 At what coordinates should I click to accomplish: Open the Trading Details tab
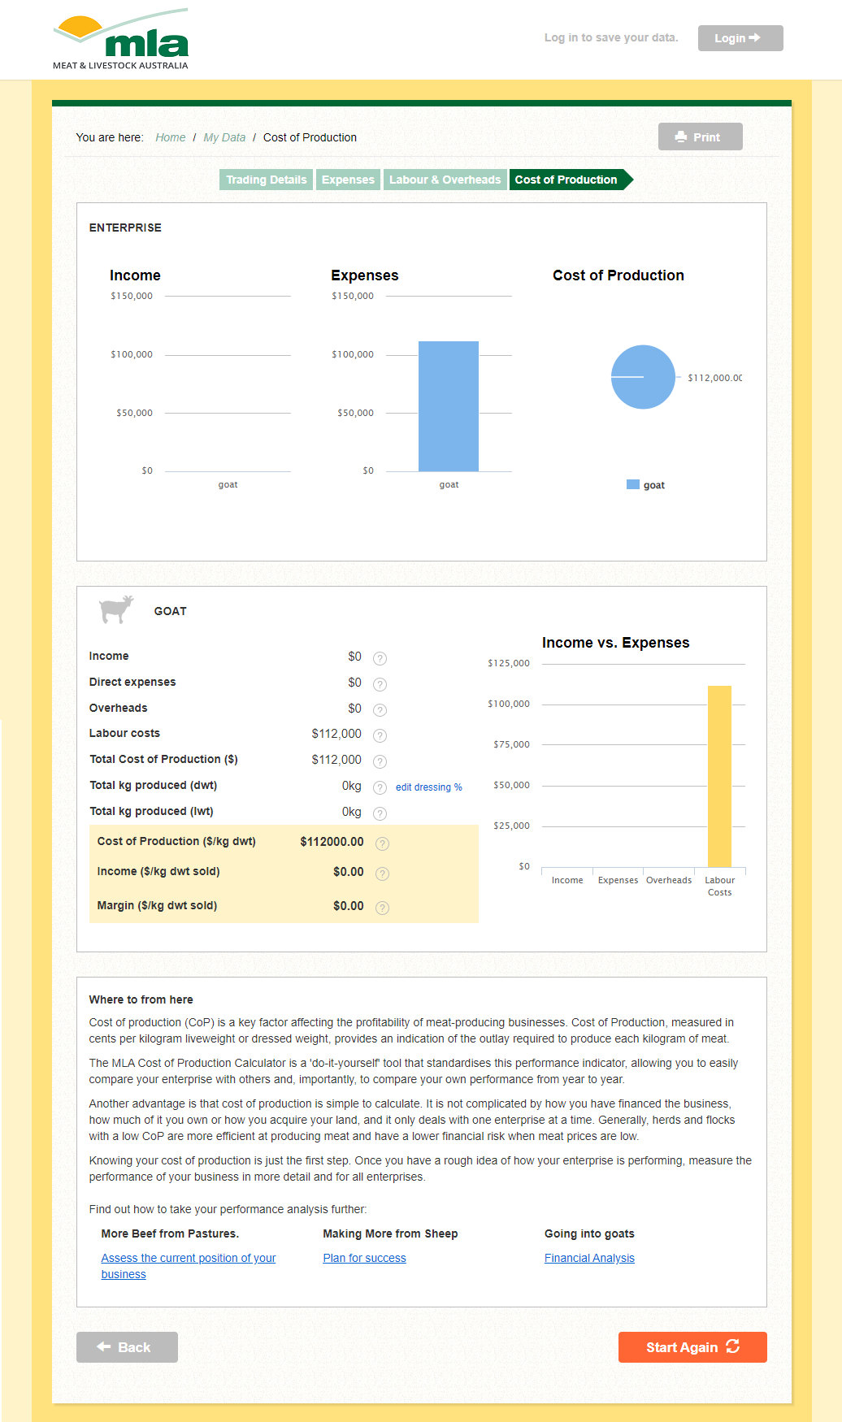(x=266, y=180)
